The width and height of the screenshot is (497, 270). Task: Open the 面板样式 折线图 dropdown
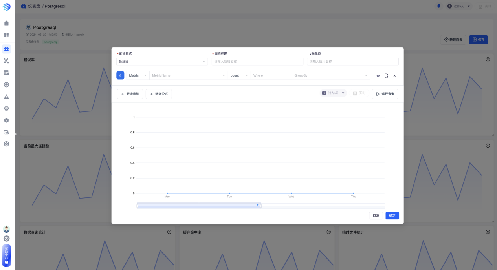[162, 62]
